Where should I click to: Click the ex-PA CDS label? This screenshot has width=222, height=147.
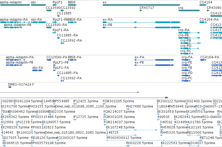pos(140,57)
